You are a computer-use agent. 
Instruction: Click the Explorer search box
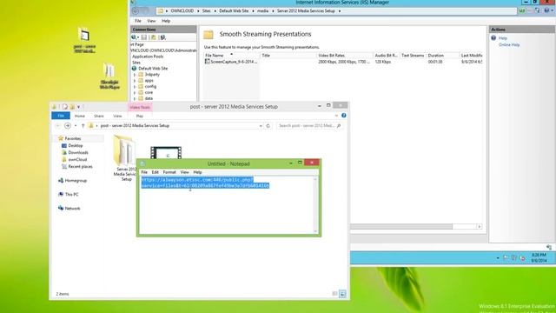click(309, 125)
